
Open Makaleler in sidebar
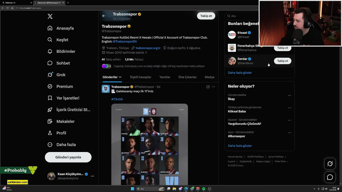click(61, 121)
